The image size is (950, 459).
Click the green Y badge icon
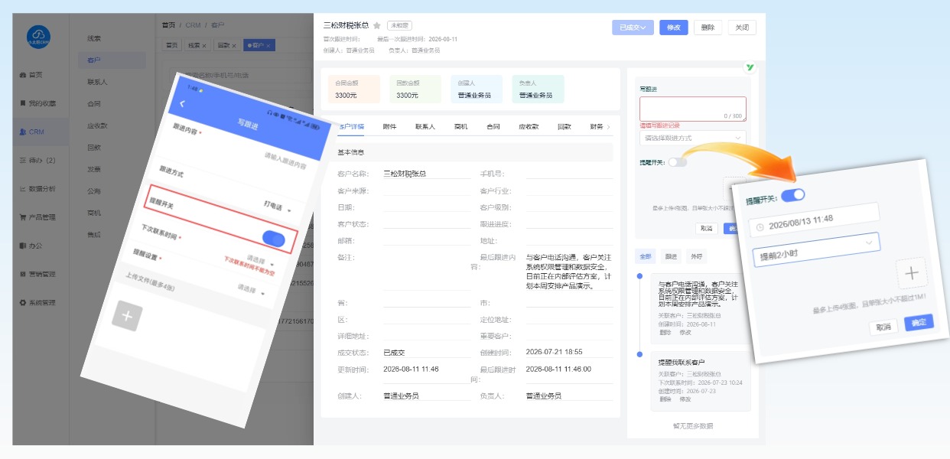pos(750,67)
